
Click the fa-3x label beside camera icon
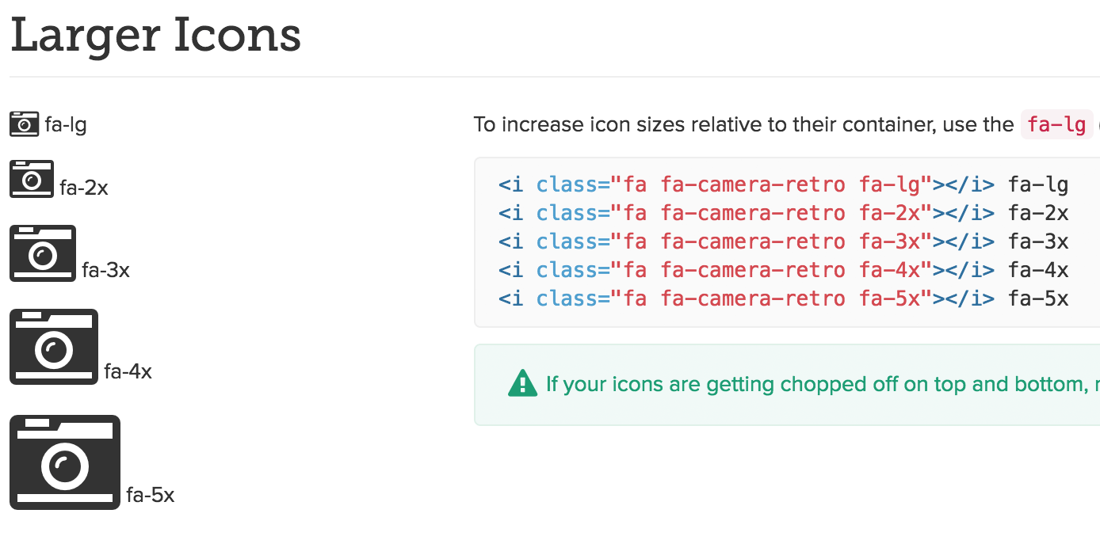105,271
